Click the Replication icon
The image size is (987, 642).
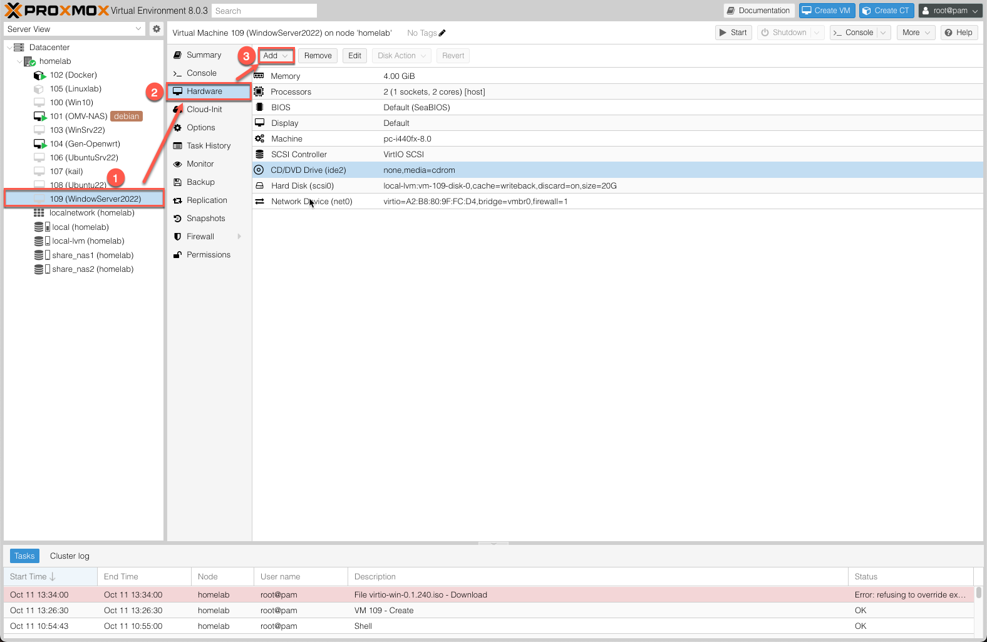pyautogui.click(x=177, y=200)
